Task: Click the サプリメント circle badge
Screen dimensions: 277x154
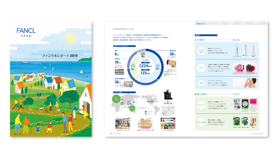Action: 201,105
